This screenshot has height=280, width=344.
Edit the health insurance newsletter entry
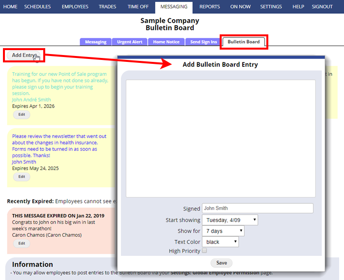(21, 176)
